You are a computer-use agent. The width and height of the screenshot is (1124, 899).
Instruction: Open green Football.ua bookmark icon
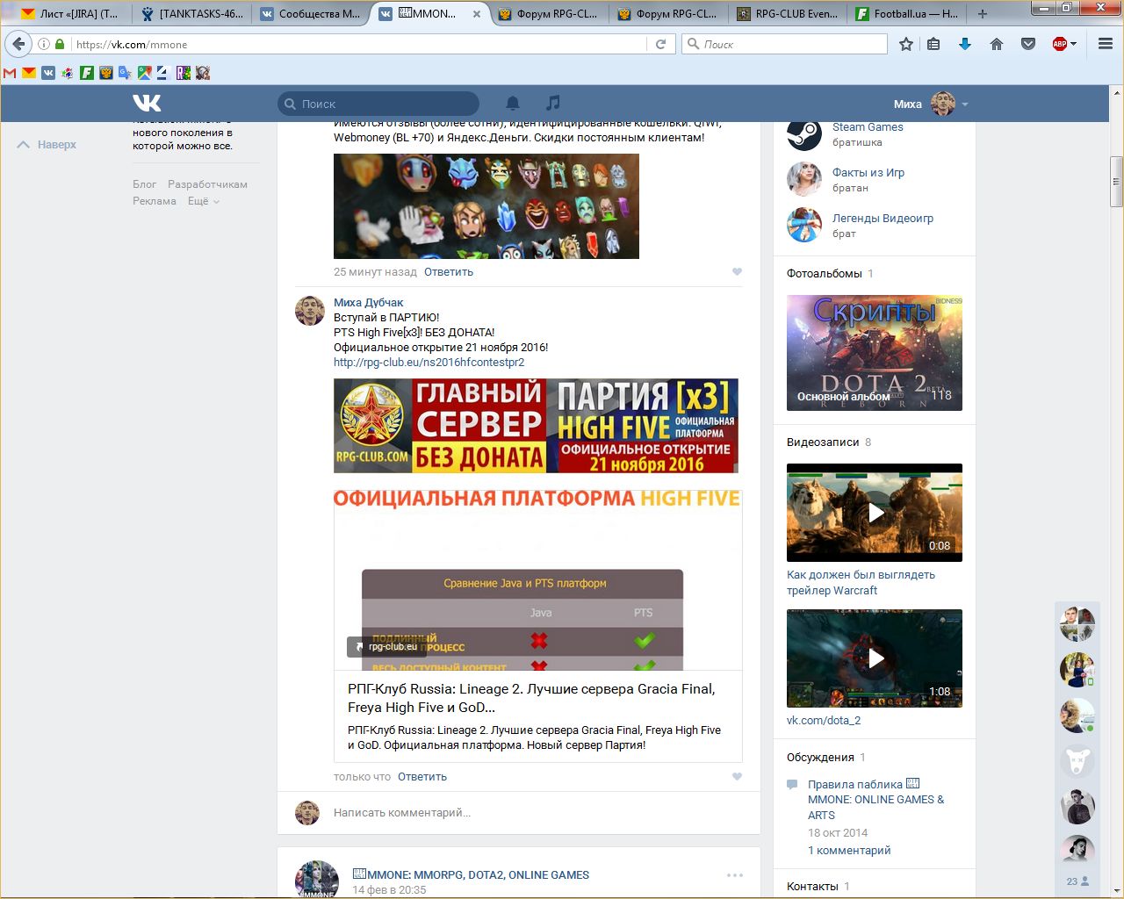(87, 73)
